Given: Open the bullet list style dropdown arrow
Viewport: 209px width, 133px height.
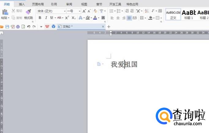Looking at the screenshot, I should (115, 11).
